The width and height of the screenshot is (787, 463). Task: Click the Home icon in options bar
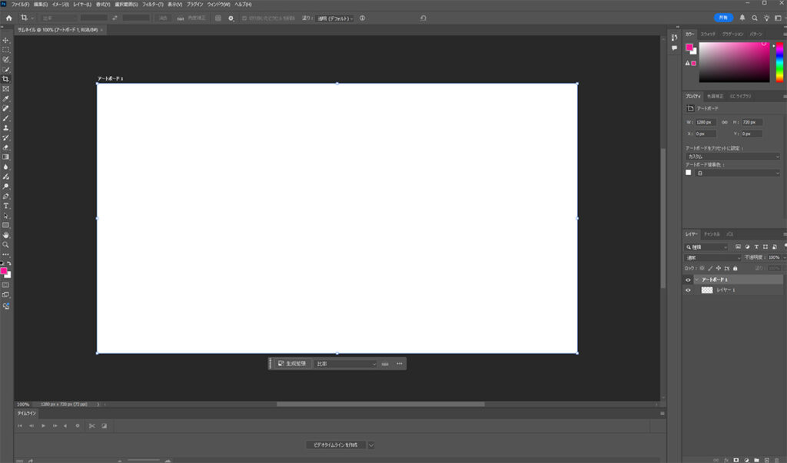(x=8, y=18)
